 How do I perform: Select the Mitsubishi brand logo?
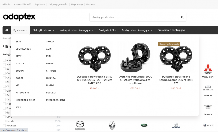coord(208,69)
